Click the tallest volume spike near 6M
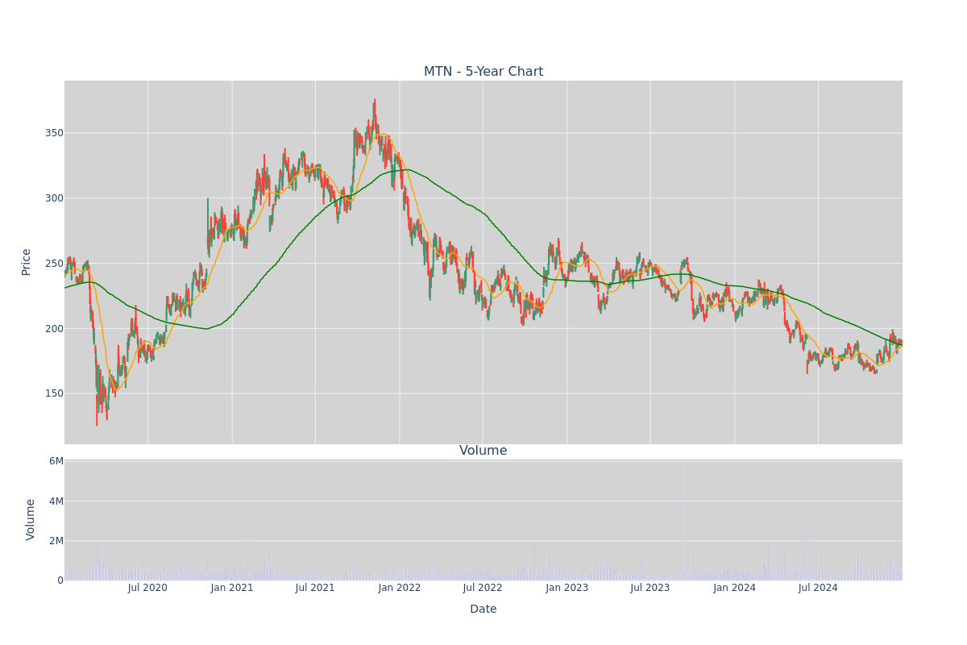The image size is (967, 645). click(685, 522)
